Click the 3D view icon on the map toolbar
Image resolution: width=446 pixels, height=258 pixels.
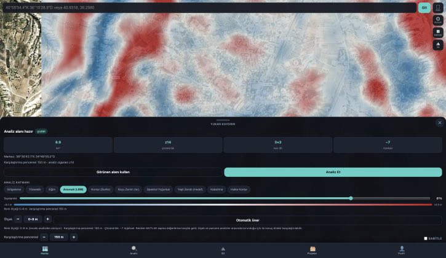click(x=438, y=45)
